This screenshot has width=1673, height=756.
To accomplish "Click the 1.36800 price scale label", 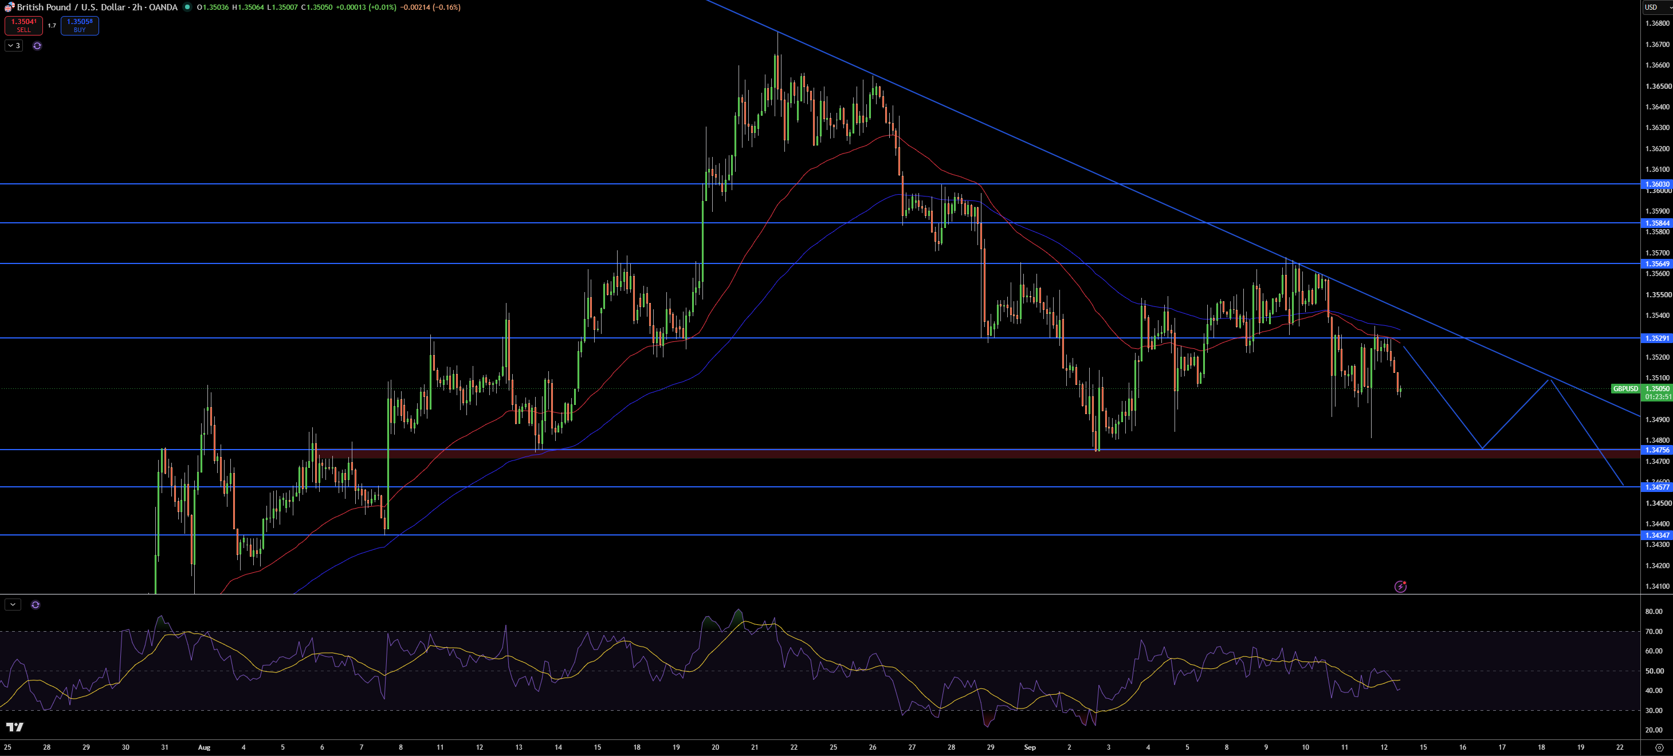I will (1657, 23).
